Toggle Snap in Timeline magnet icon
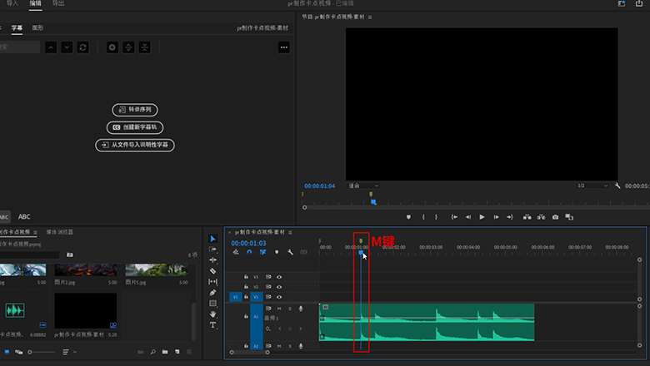 [x=249, y=252]
